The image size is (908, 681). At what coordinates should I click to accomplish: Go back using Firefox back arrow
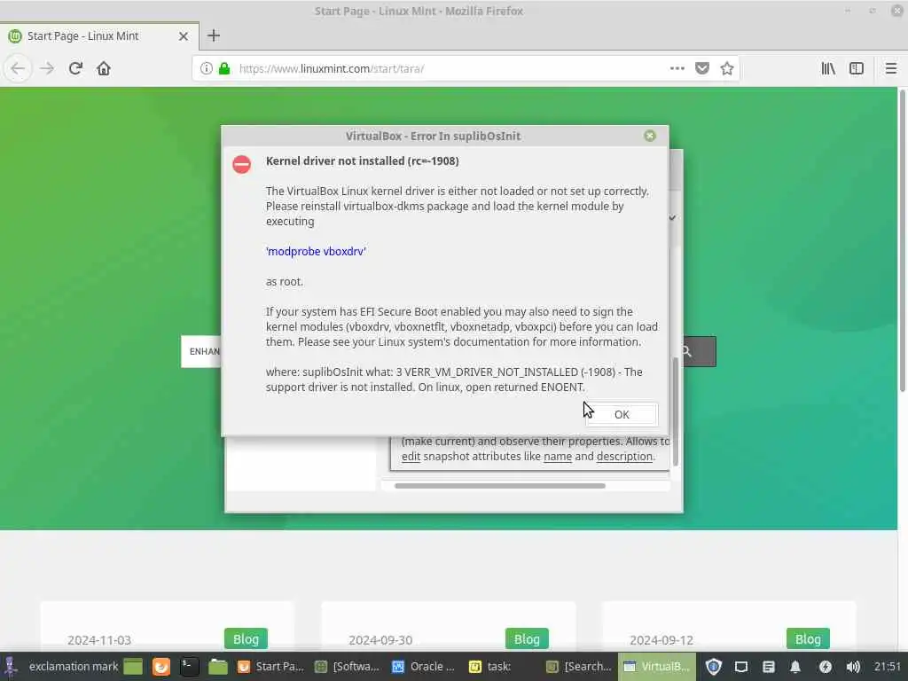[18, 68]
